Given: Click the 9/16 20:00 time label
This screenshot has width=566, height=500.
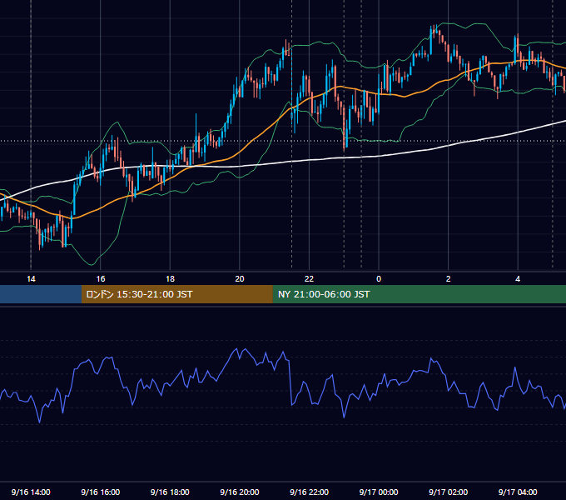Looking at the screenshot, I should point(240,492).
